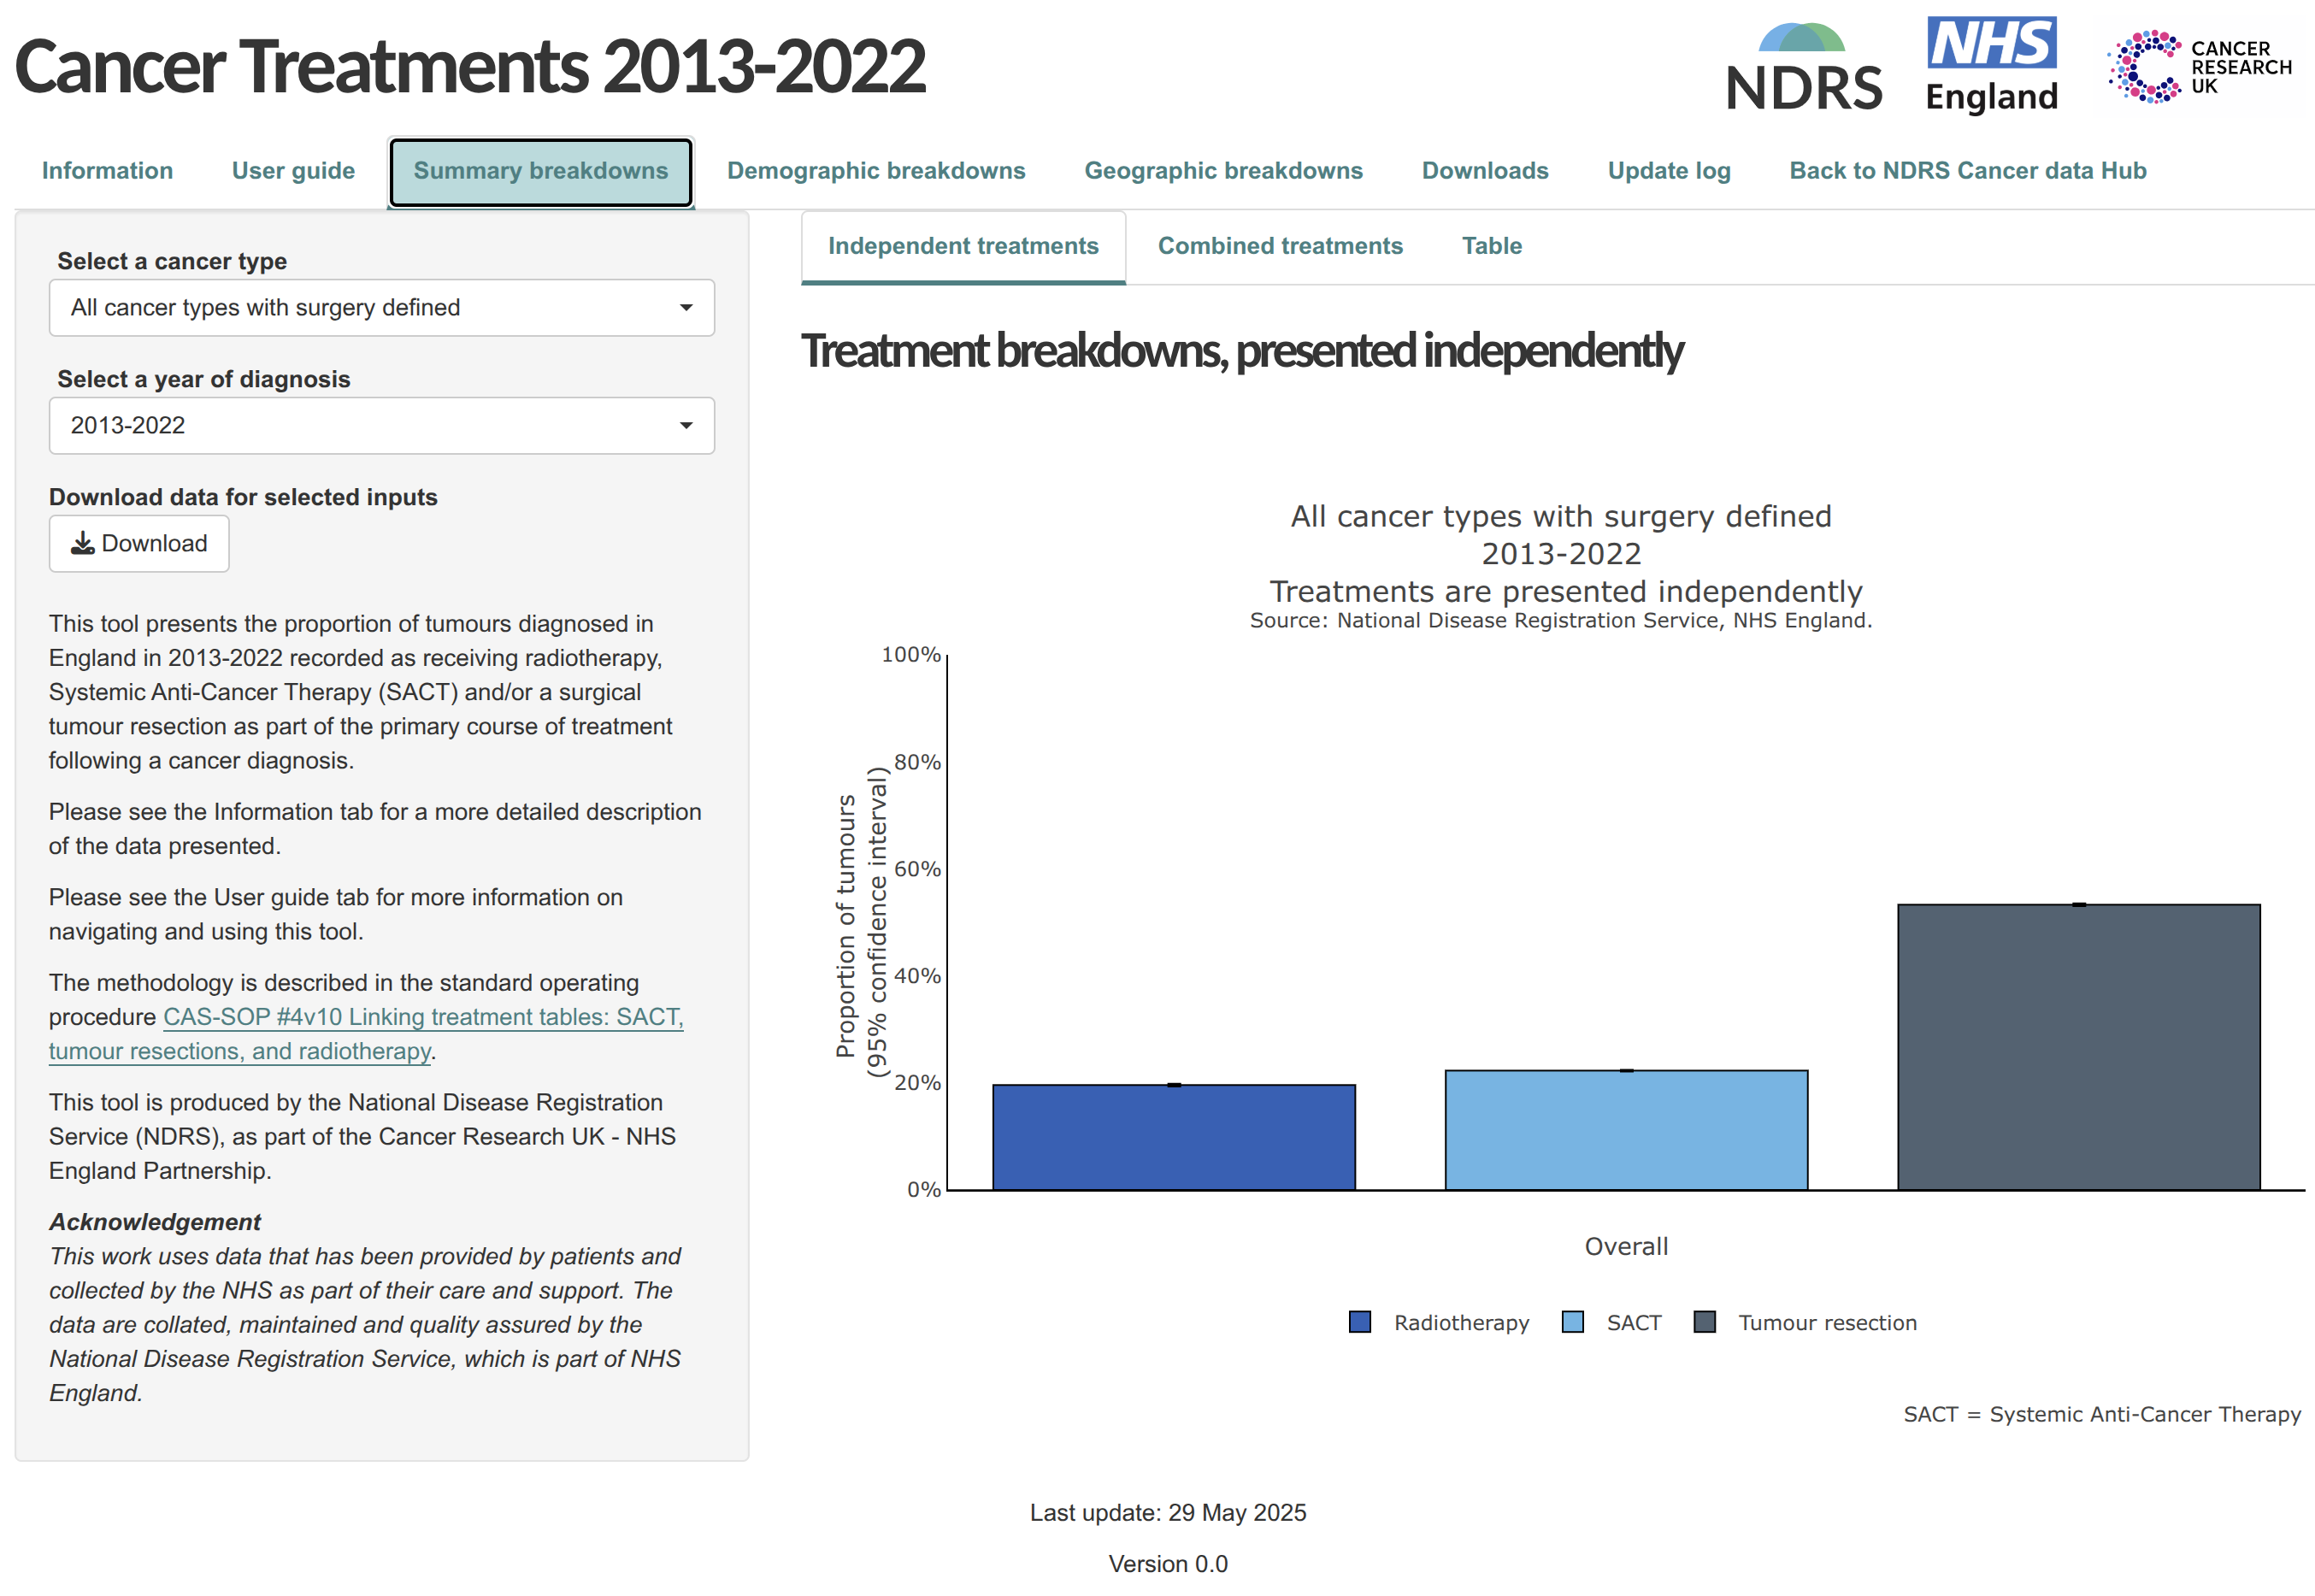Expand the cancer type selector chevron
The height and width of the screenshot is (1596, 2315).
(x=686, y=308)
